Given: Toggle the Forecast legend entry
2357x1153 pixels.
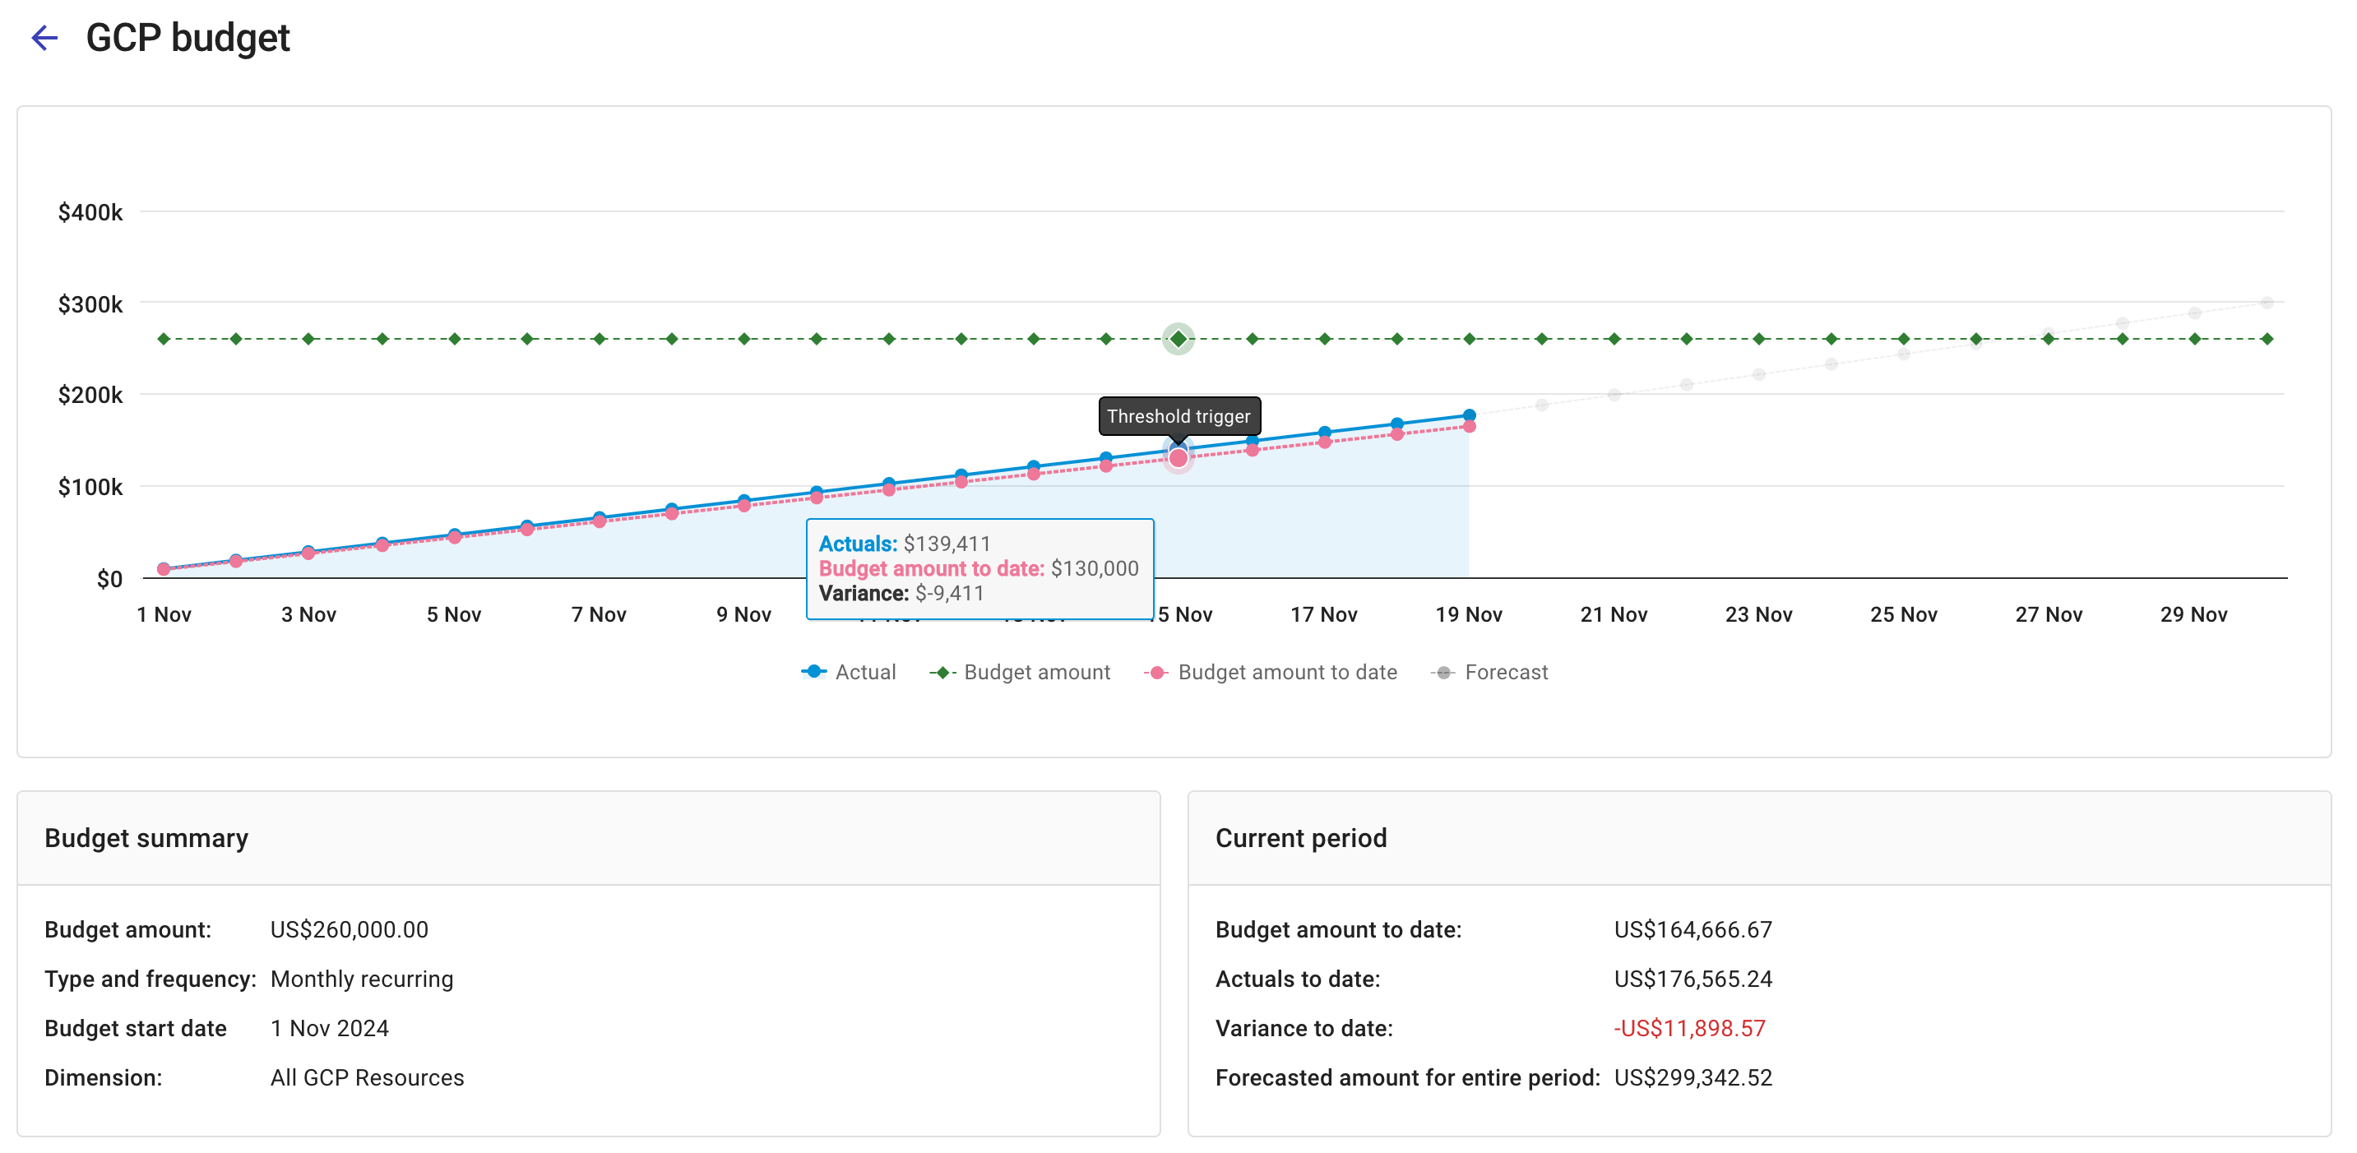Looking at the screenshot, I should pyautogui.click(x=1489, y=673).
